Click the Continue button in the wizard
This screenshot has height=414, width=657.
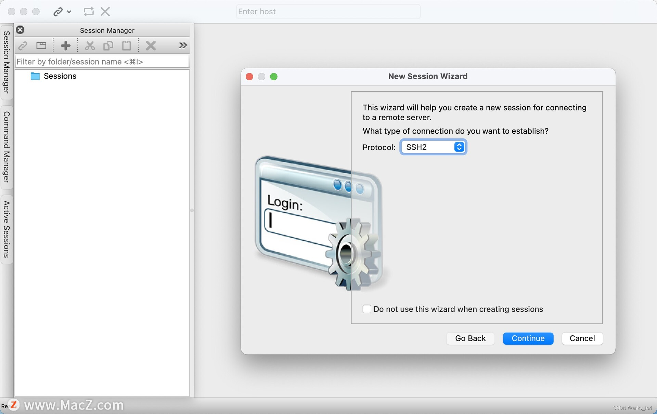(528, 338)
